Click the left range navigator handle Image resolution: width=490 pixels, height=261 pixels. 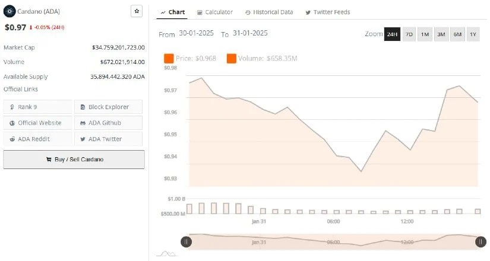(186, 241)
